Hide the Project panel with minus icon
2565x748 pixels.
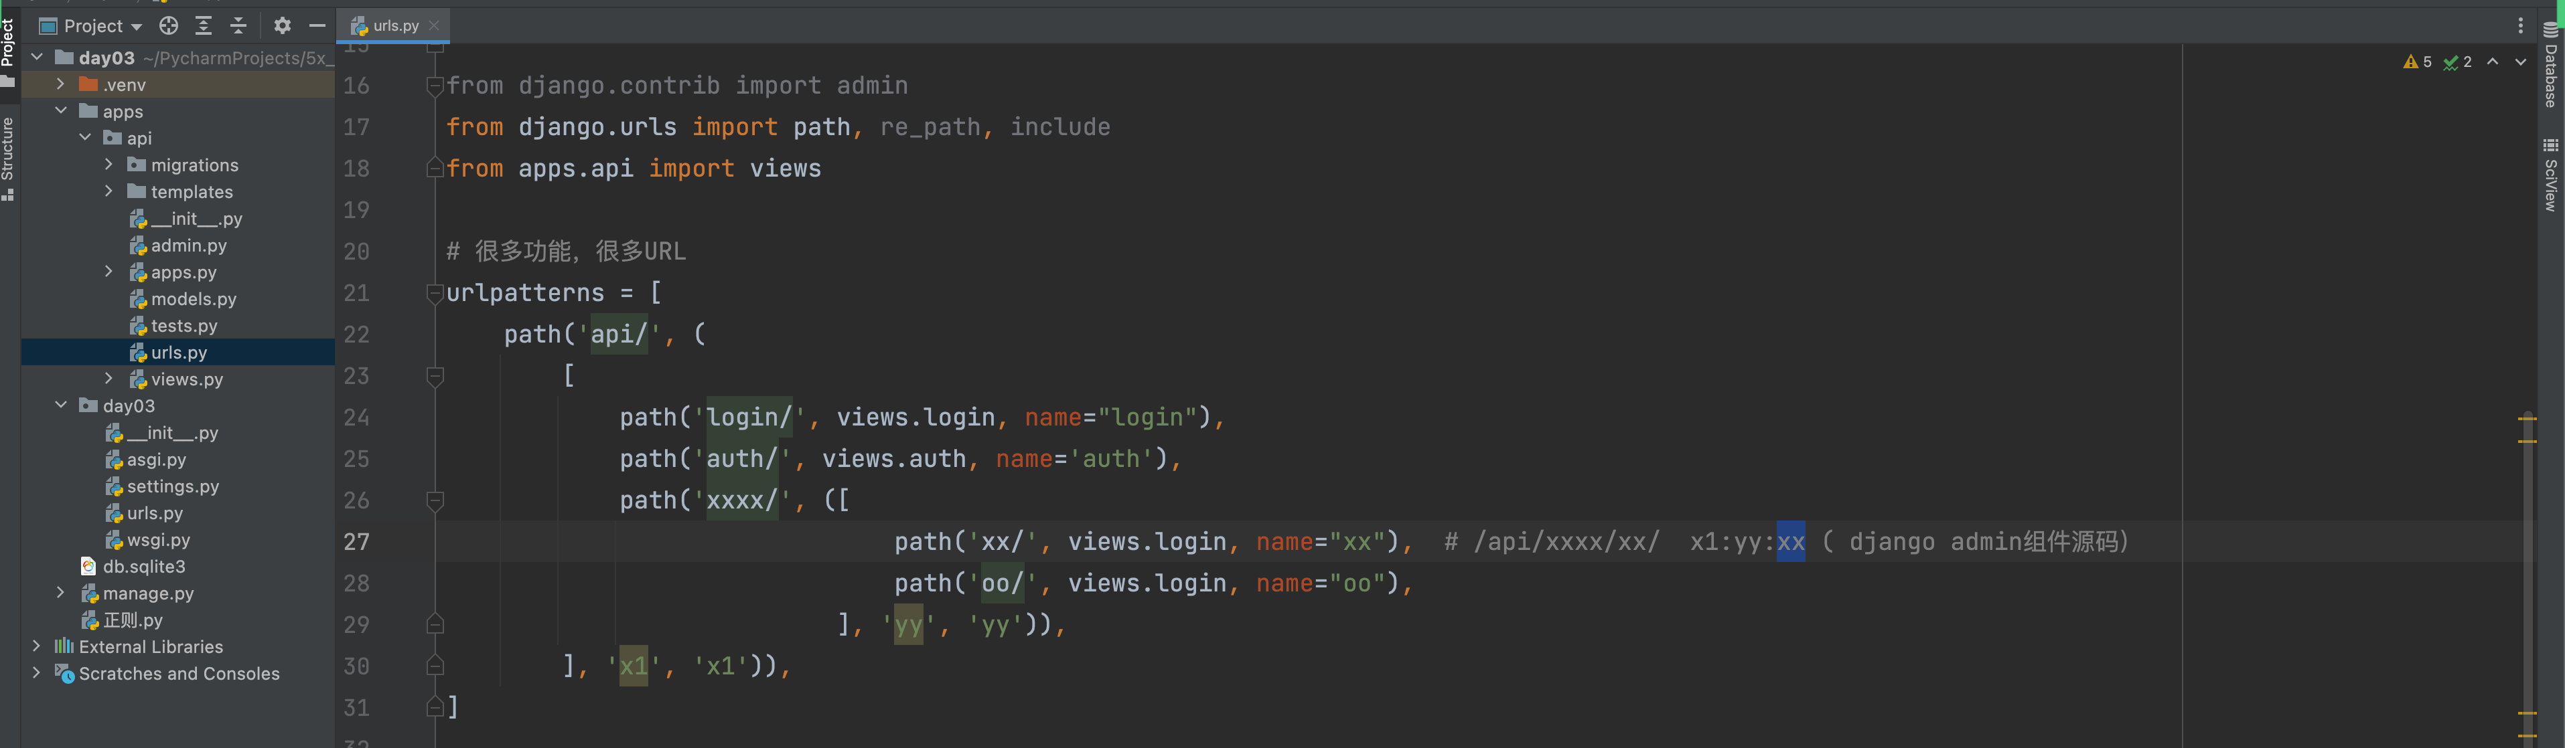[317, 26]
